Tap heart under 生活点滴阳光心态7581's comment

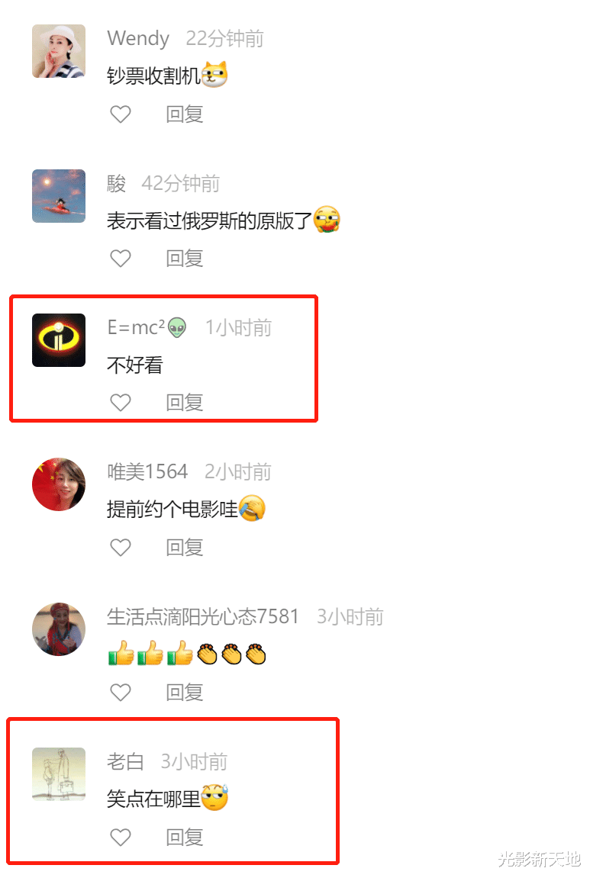pos(121,692)
